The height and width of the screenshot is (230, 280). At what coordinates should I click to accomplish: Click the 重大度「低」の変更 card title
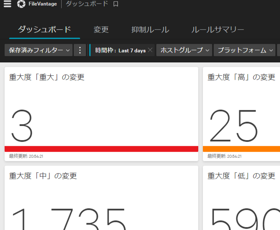[x=241, y=176]
